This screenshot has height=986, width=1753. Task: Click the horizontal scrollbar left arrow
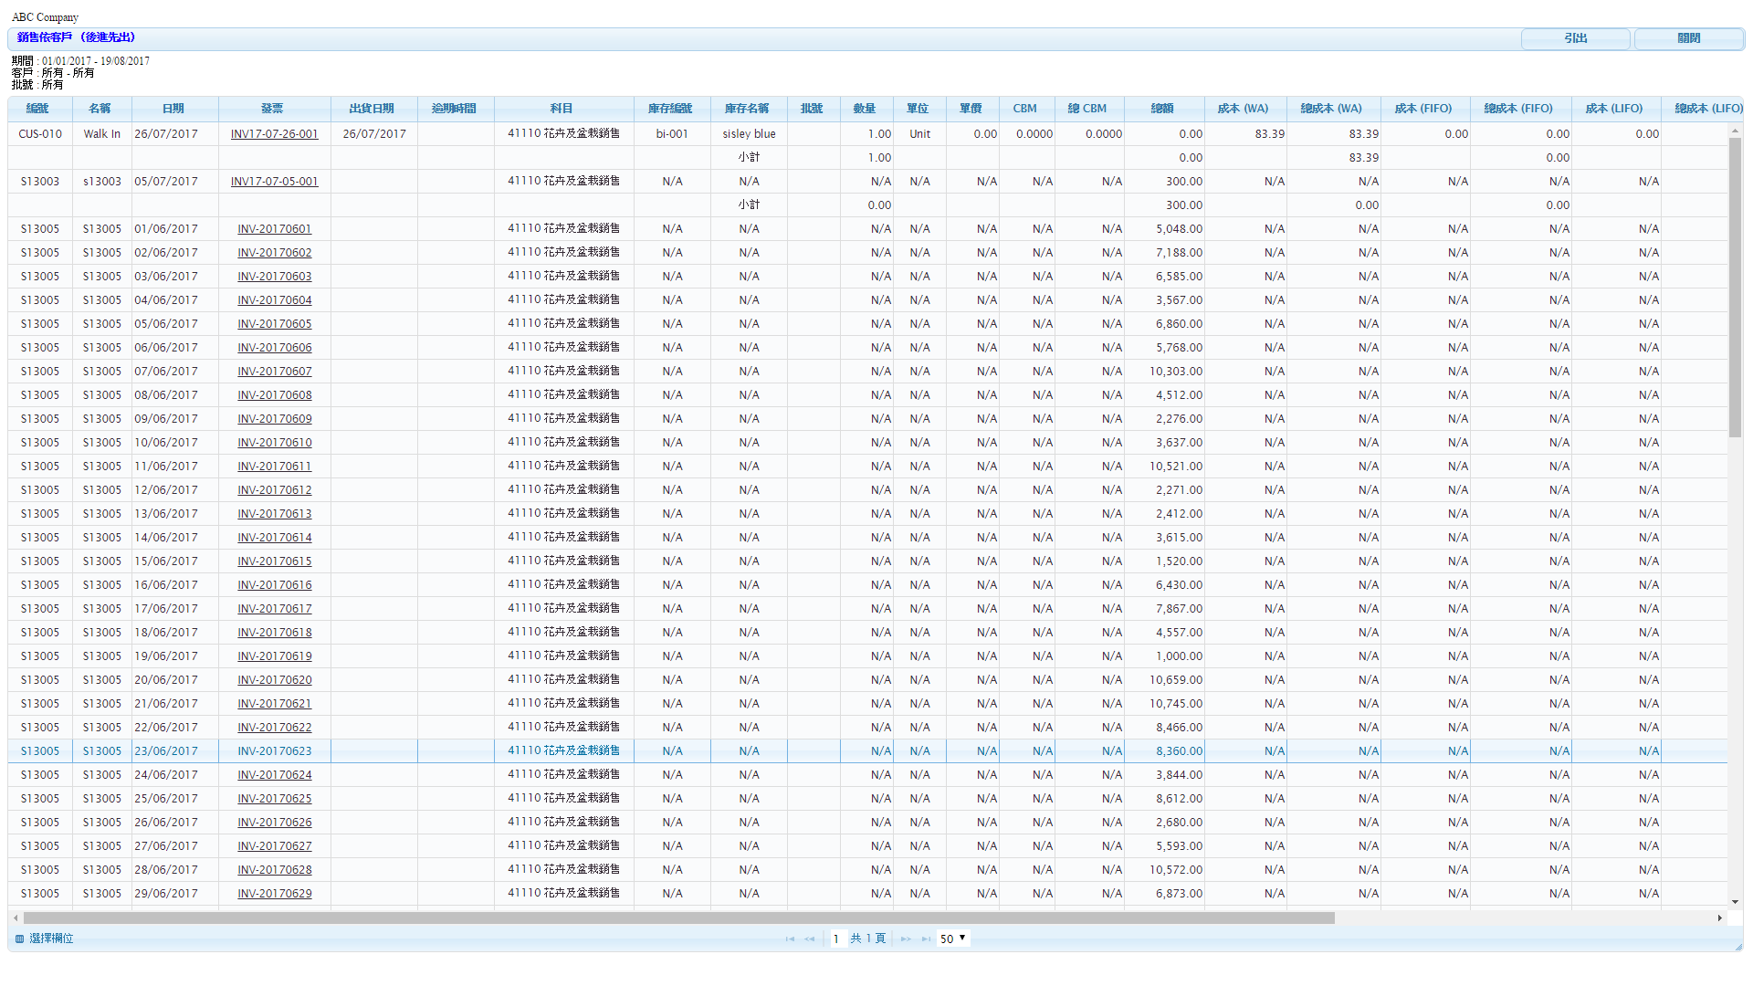(16, 918)
